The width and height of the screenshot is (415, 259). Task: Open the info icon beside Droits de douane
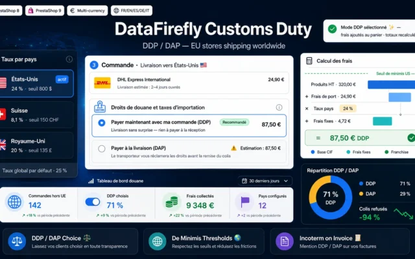[x=279, y=107]
